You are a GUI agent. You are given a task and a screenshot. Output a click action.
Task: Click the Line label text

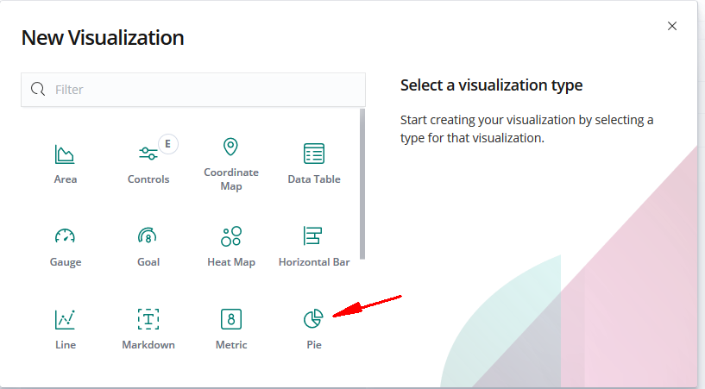(66, 344)
